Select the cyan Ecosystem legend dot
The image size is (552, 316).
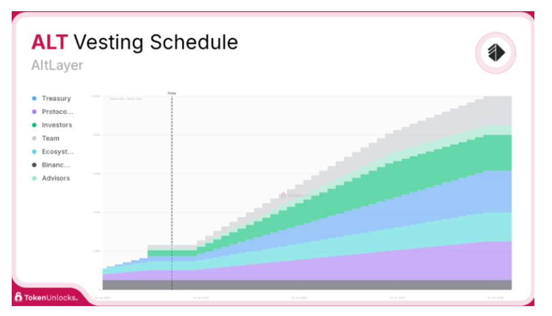[34, 152]
